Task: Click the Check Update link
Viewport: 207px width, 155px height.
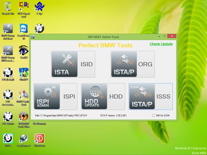Action: (161, 44)
